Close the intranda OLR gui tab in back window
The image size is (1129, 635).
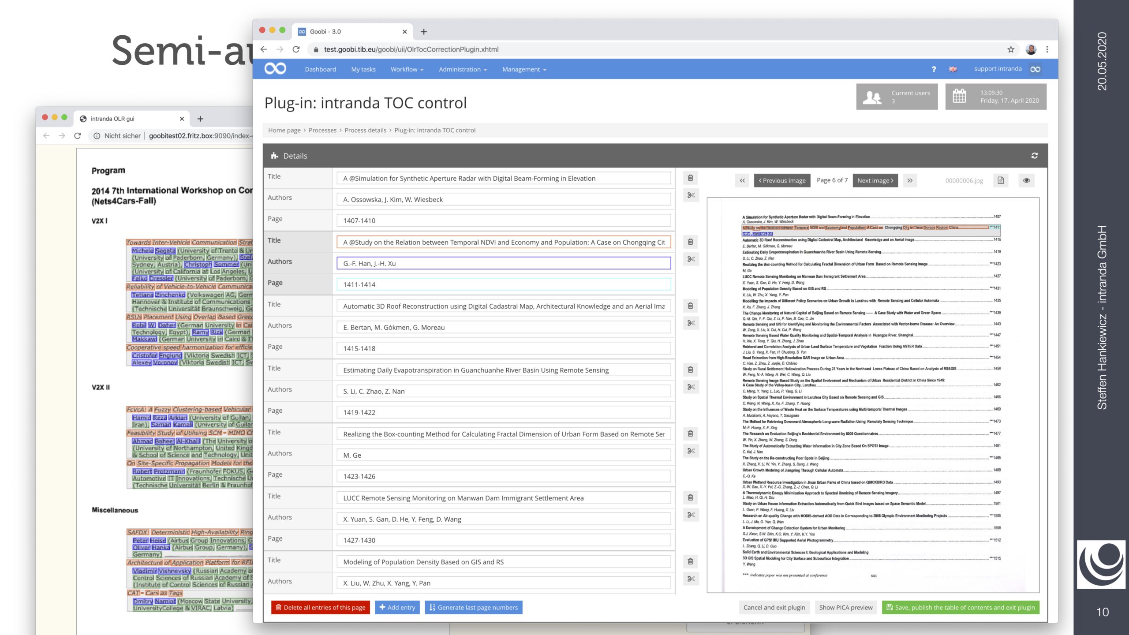[182, 119]
